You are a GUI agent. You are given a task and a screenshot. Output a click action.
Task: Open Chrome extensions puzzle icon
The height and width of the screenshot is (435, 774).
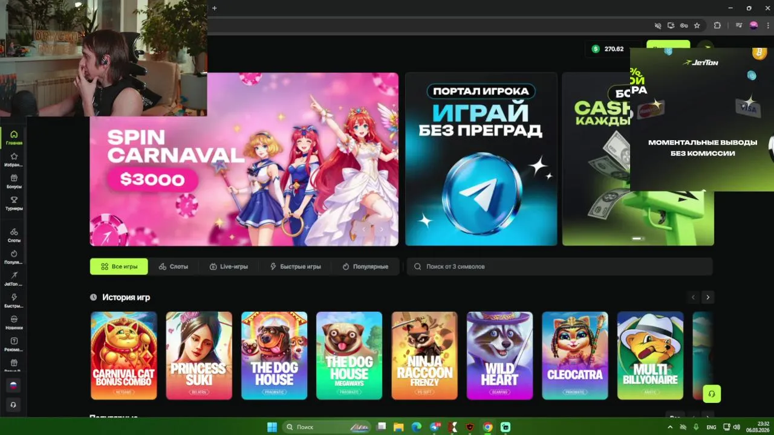pyautogui.click(x=717, y=25)
